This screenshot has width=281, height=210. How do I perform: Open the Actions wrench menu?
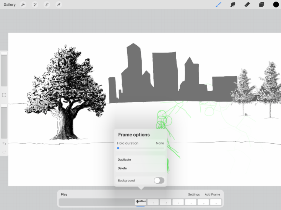(x=23, y=5)
